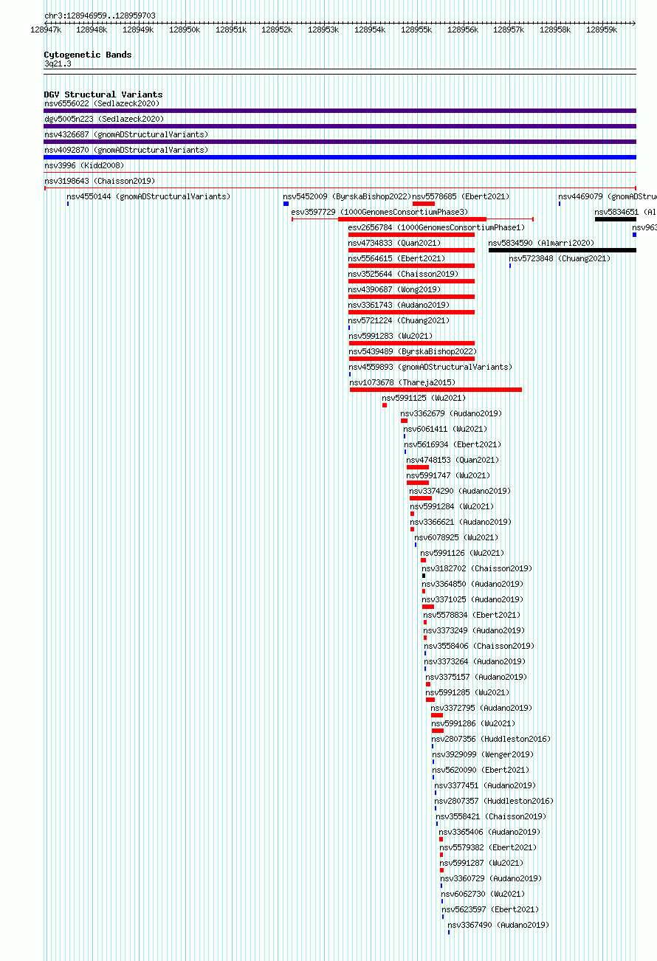
Task: Click the nsv3373264 (Audano2019) label
Action: (x=475, y=661)
